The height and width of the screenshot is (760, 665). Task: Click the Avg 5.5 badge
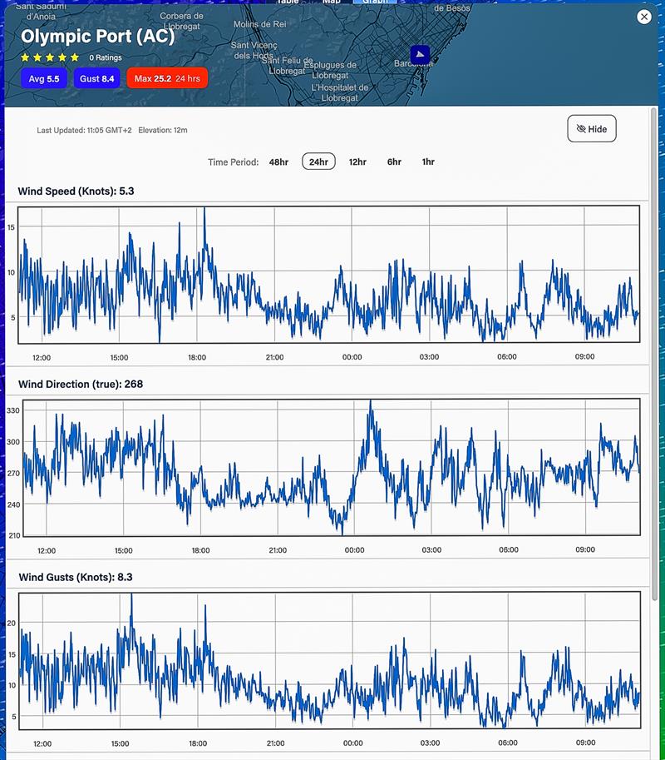pos(44,78)
